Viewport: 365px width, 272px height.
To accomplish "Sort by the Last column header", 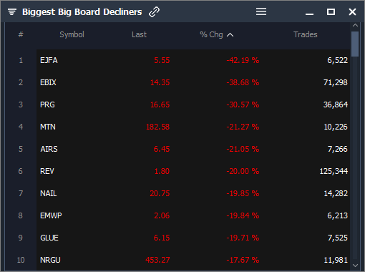I will [139, 34].
